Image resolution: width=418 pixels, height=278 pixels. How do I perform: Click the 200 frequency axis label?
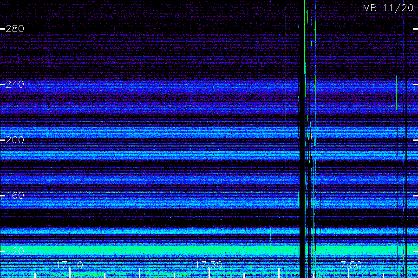coord(15,140)
